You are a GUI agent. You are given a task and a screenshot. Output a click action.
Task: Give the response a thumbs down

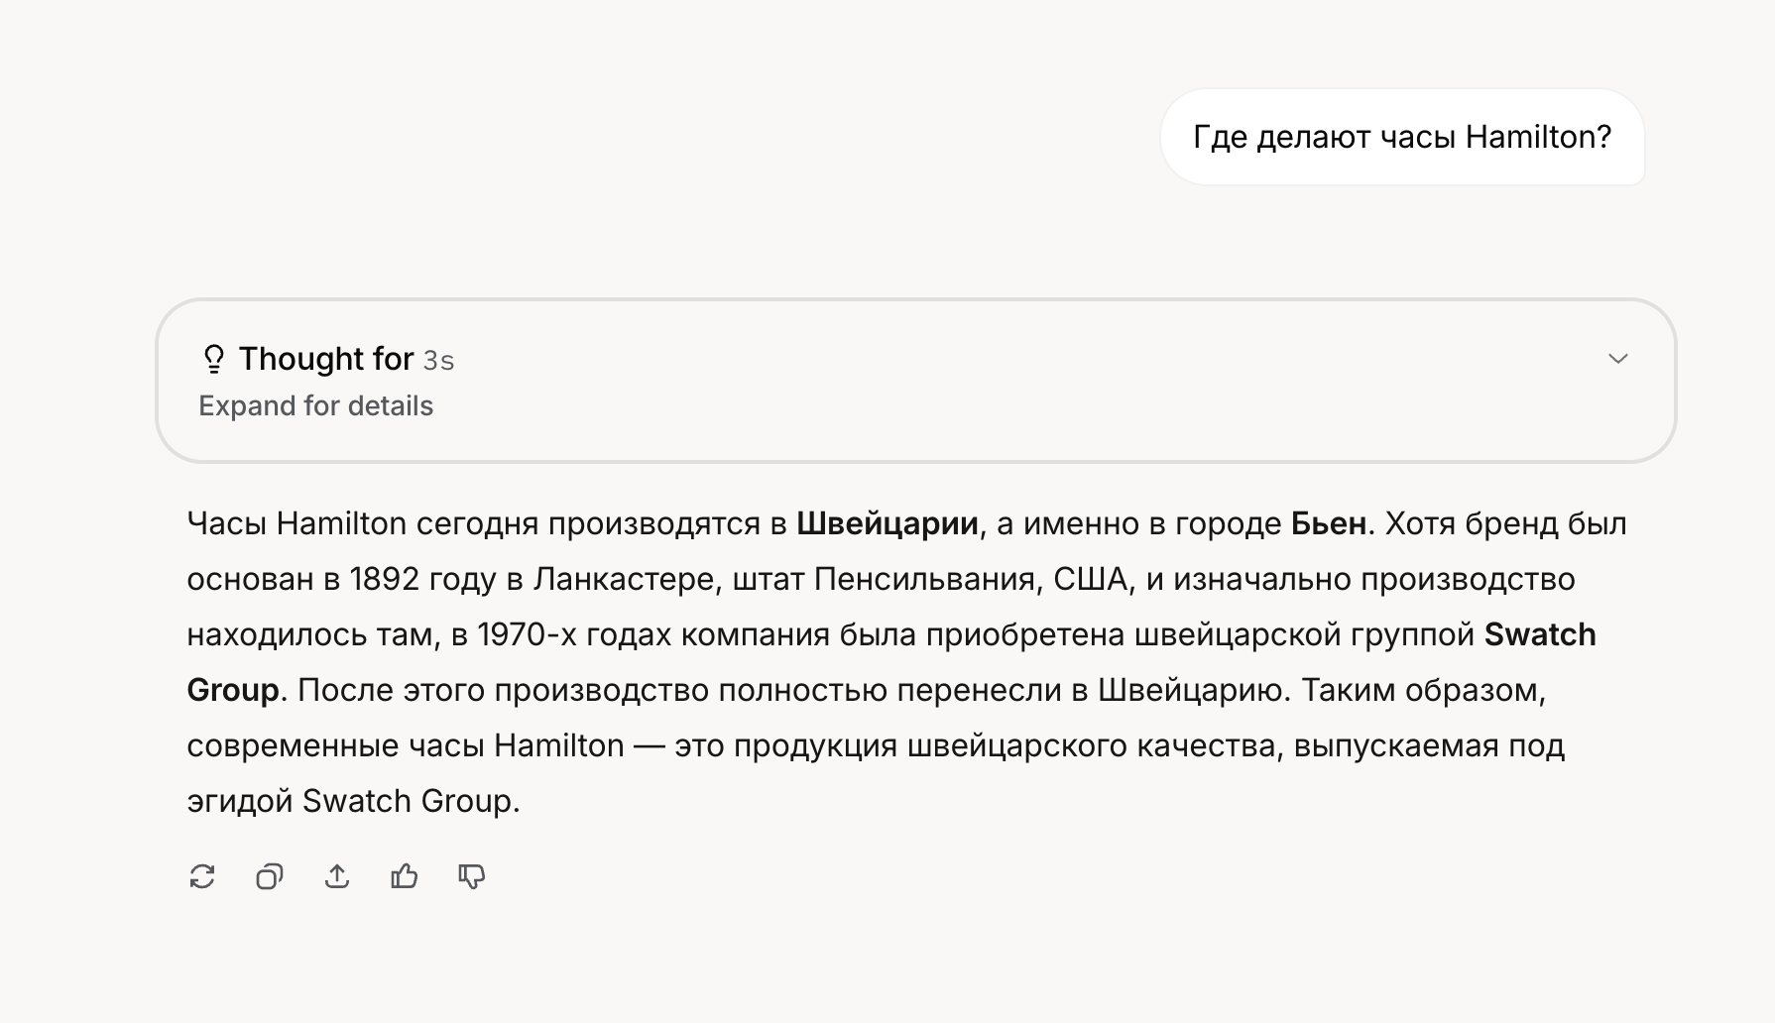click(x=472, y=876)
